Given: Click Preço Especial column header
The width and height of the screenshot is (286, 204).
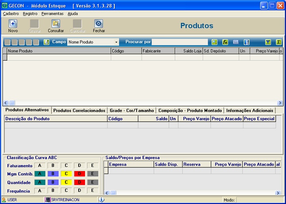Looking at the screenshot, I should pyautogui.click(x=259, y=119).
